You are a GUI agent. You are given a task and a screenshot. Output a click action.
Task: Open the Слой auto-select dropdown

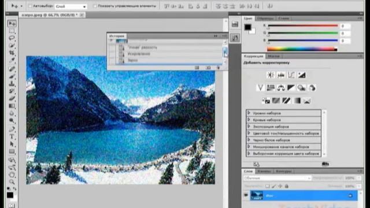(71, 6)
